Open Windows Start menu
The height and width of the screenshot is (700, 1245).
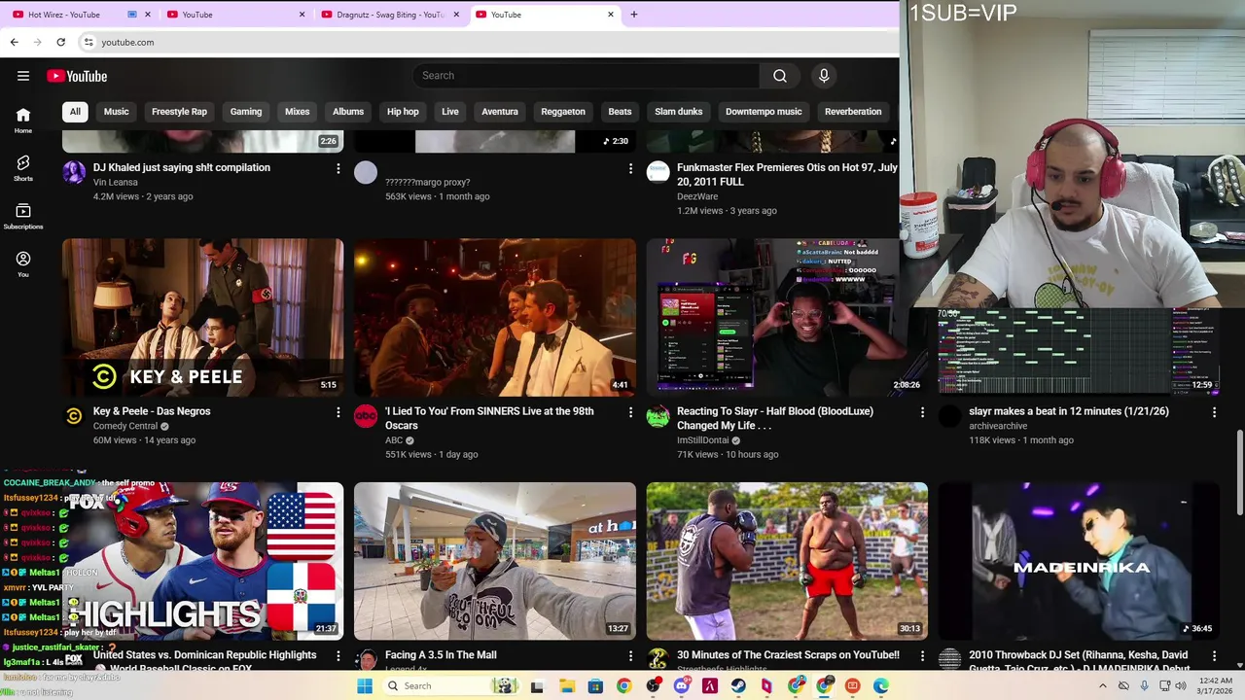point(365,685)
